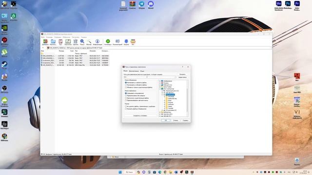312x175 pixels.
Task: Open the Premiere Pro desktop icon
Action: coord(297,5)
